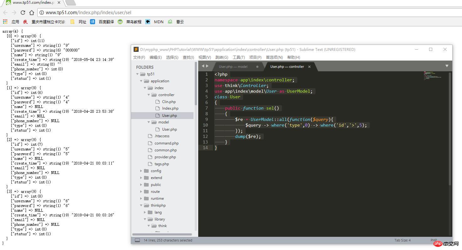Switch to the User.php — model tab

(233, 67)
